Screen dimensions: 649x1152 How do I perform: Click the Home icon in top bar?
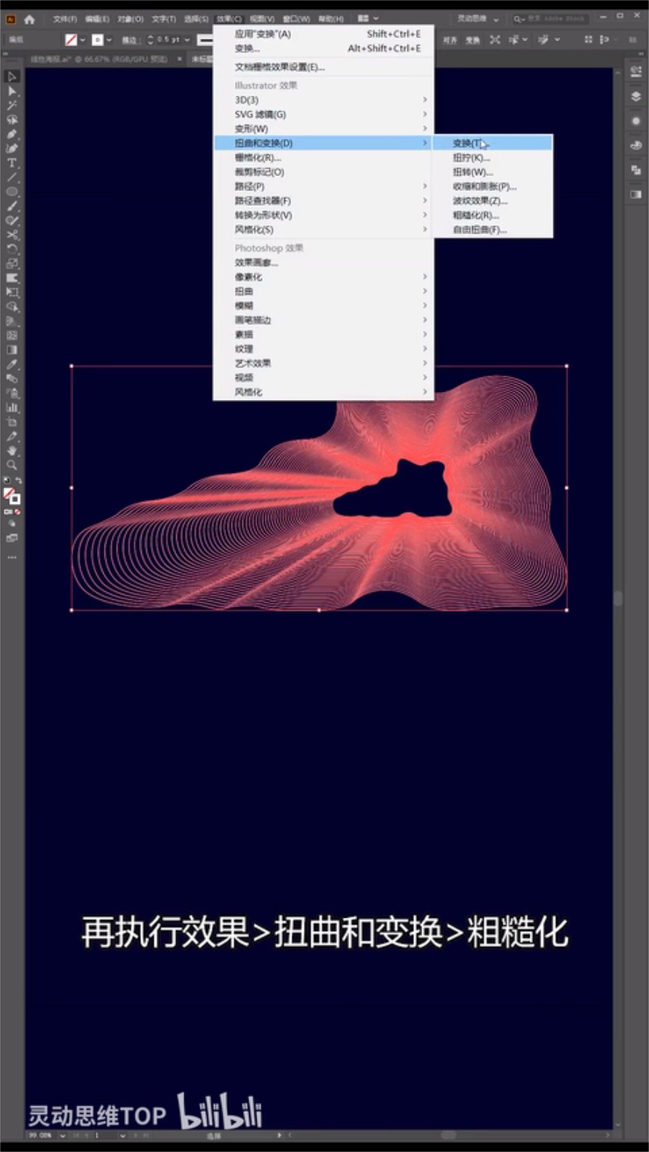click(x=29, y=19)
